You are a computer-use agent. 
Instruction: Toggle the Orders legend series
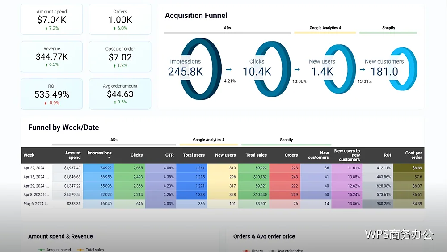pos(253,251)
